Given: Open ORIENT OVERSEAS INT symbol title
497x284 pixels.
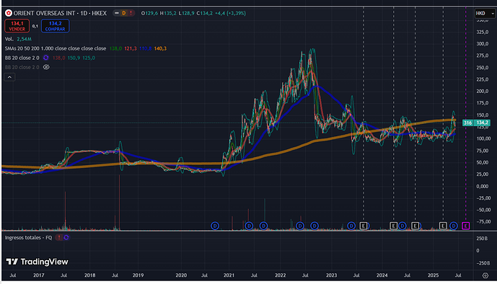Looking at the screenshot, I should [60, 13].
